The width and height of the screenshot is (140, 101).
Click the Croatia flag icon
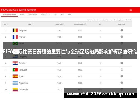[x=15, y=63]
